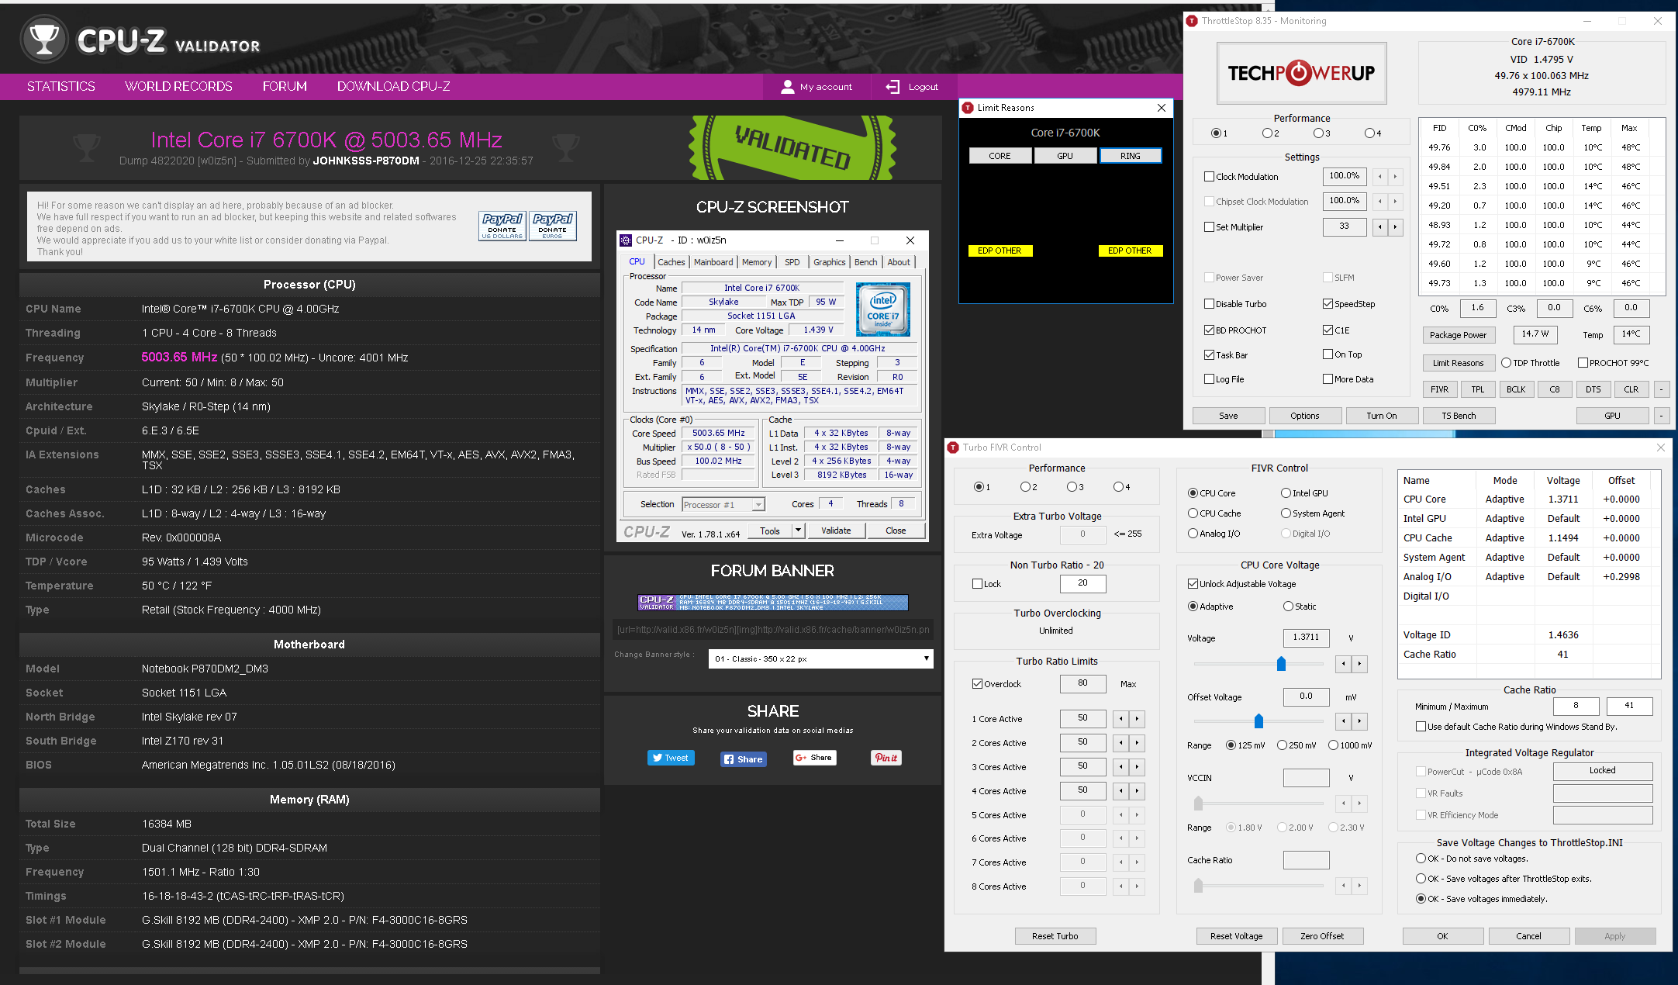
Task: Click the Download CPU-Z menu link
Action: click(x=393, y=86)
